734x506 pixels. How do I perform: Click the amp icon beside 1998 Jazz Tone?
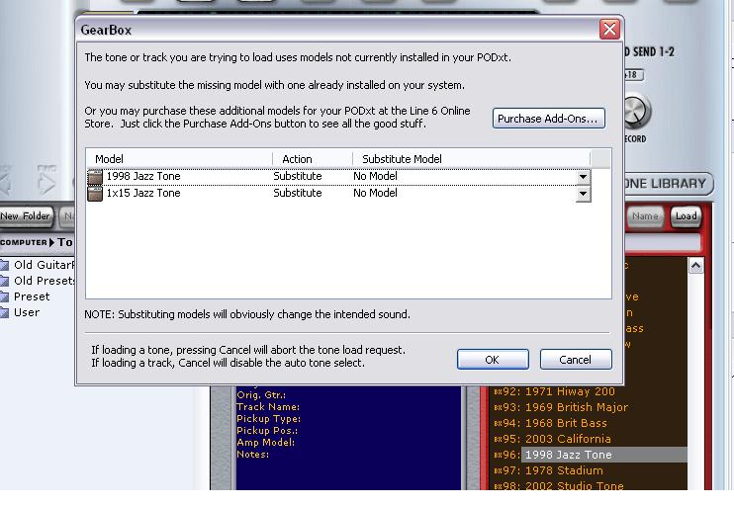tap(95, 177)
